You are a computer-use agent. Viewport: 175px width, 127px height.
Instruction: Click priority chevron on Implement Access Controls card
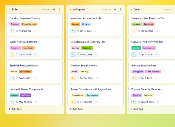pyautogui.click(x=73, y=31)
